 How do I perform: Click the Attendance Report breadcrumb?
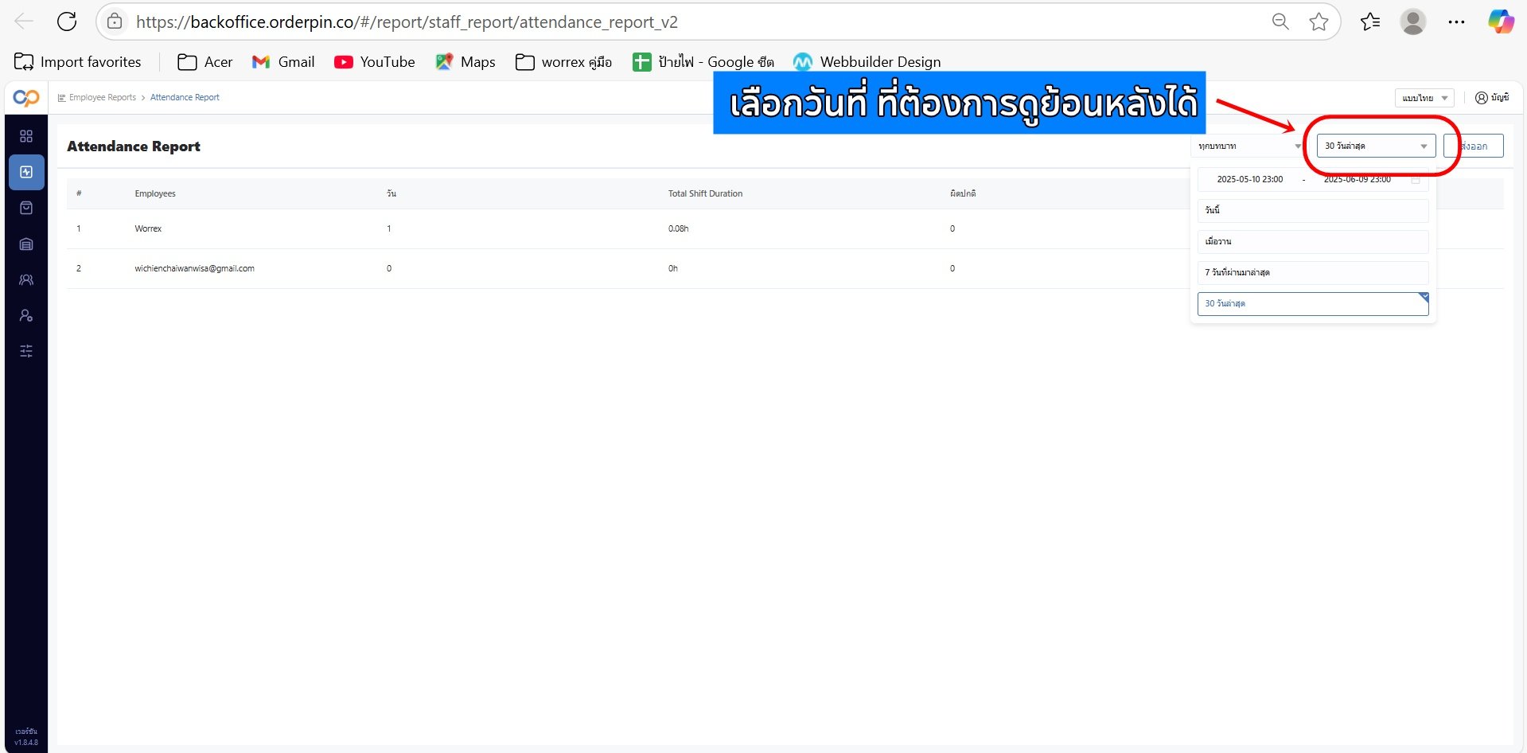point(185,97)
